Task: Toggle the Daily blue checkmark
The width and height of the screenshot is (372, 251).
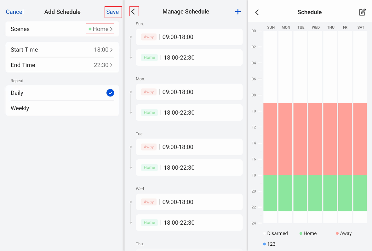Action: click(x=110, y=93)
